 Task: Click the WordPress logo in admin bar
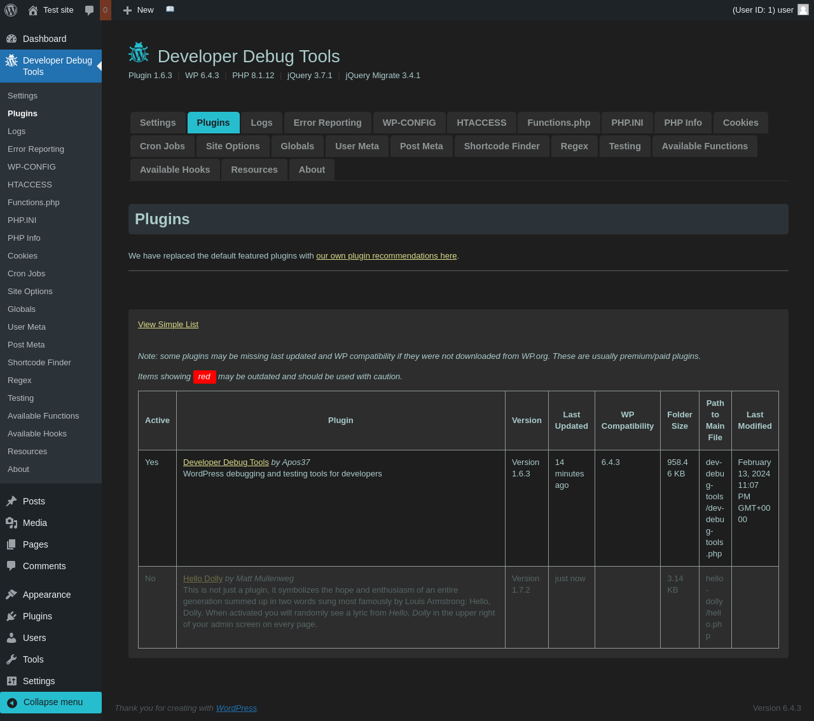click(11, 10)
